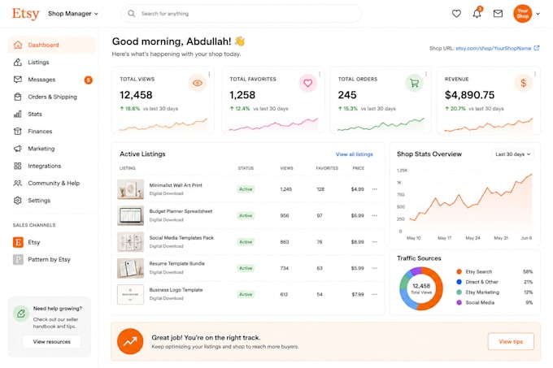Click the Search for anything field

click(241, 14)
